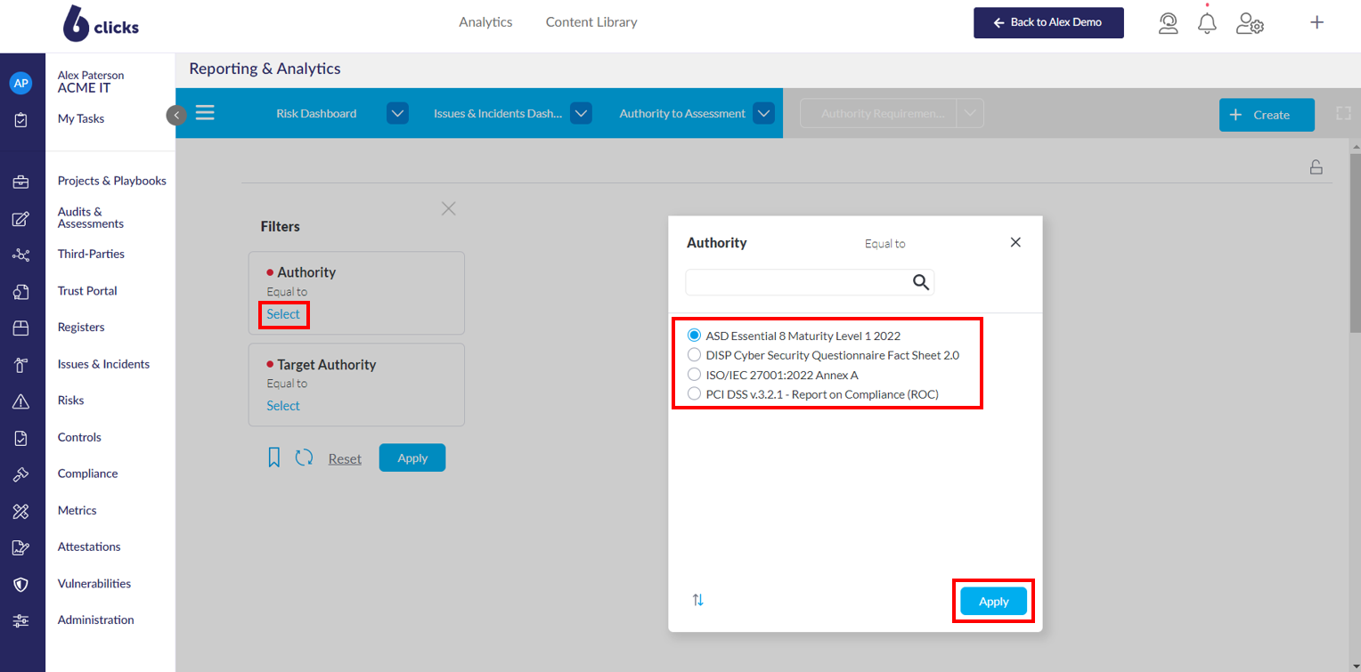Toggle sort order in the Authority dialog
1361x672 pixels.
pyautogui.click(x=697, y=599)
